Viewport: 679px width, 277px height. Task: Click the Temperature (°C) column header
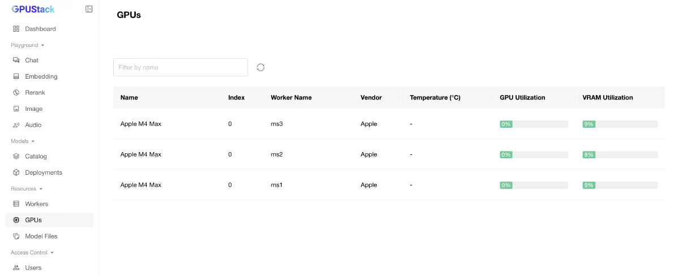pyautogui.click(x=435, y=97)
